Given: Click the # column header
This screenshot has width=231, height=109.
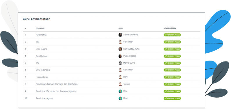Looking at the screenshot, I should [25, 28].
